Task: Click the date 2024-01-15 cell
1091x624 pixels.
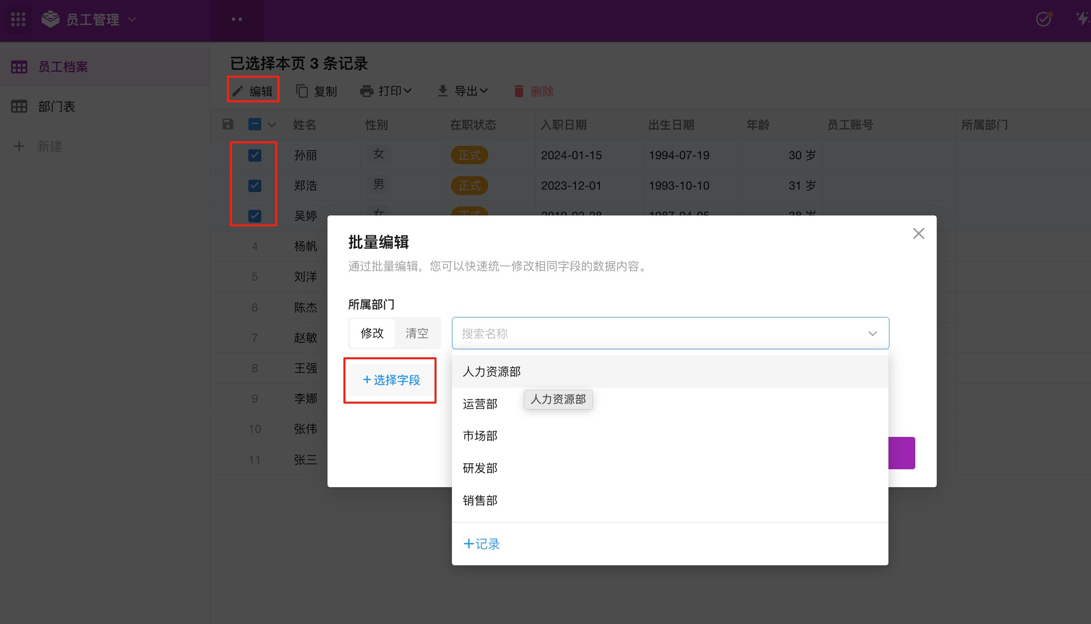Action: tap(571, 155)
